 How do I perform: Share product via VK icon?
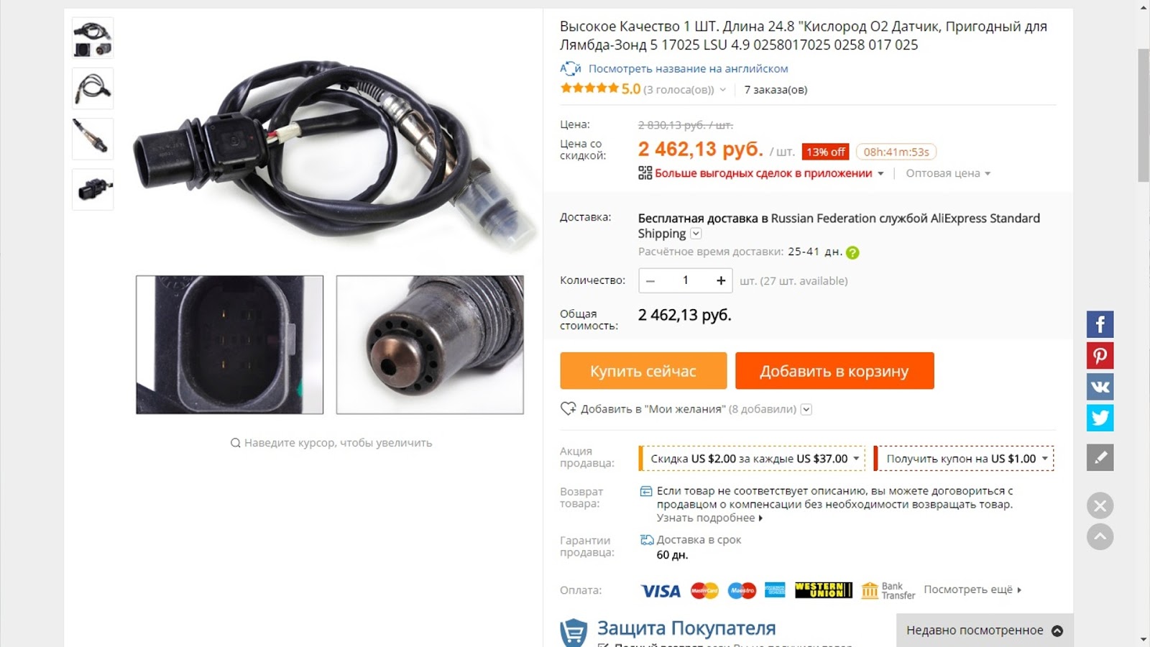(1100, 387)
